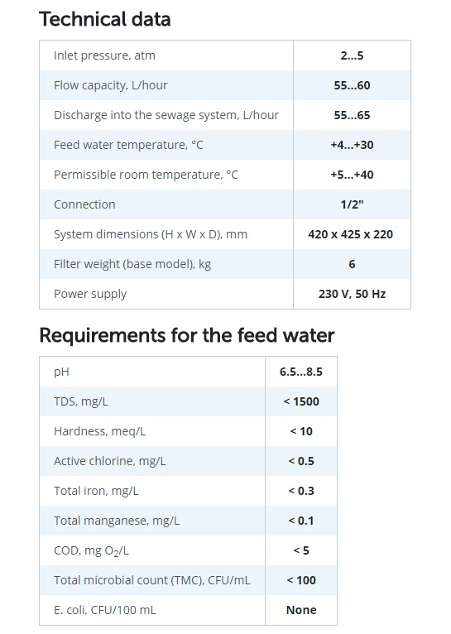Click the Total manganese, mg/L label
451x634 pixels.
[x=117, y=521]
